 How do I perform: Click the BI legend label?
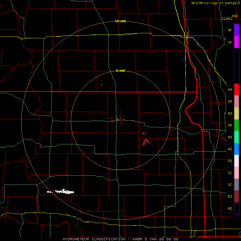(x=230, y=197)
